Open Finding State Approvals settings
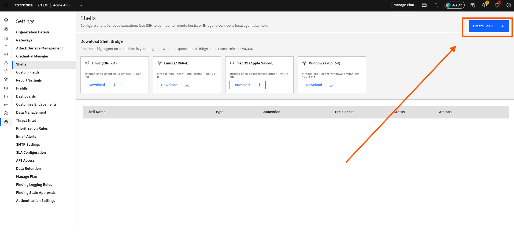514x236 pixels. [x=36, y=193]
